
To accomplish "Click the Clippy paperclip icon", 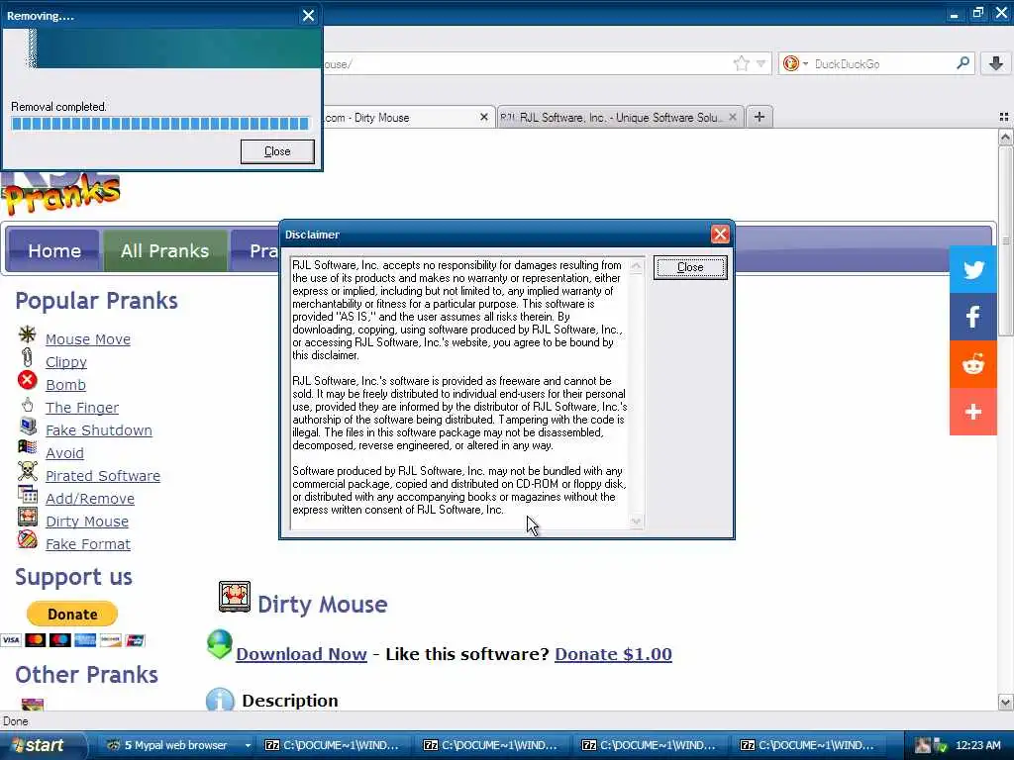I will [27, 356].
